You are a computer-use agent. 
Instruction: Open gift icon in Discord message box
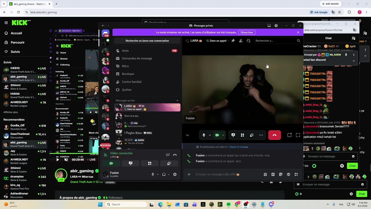pos(265,174)
